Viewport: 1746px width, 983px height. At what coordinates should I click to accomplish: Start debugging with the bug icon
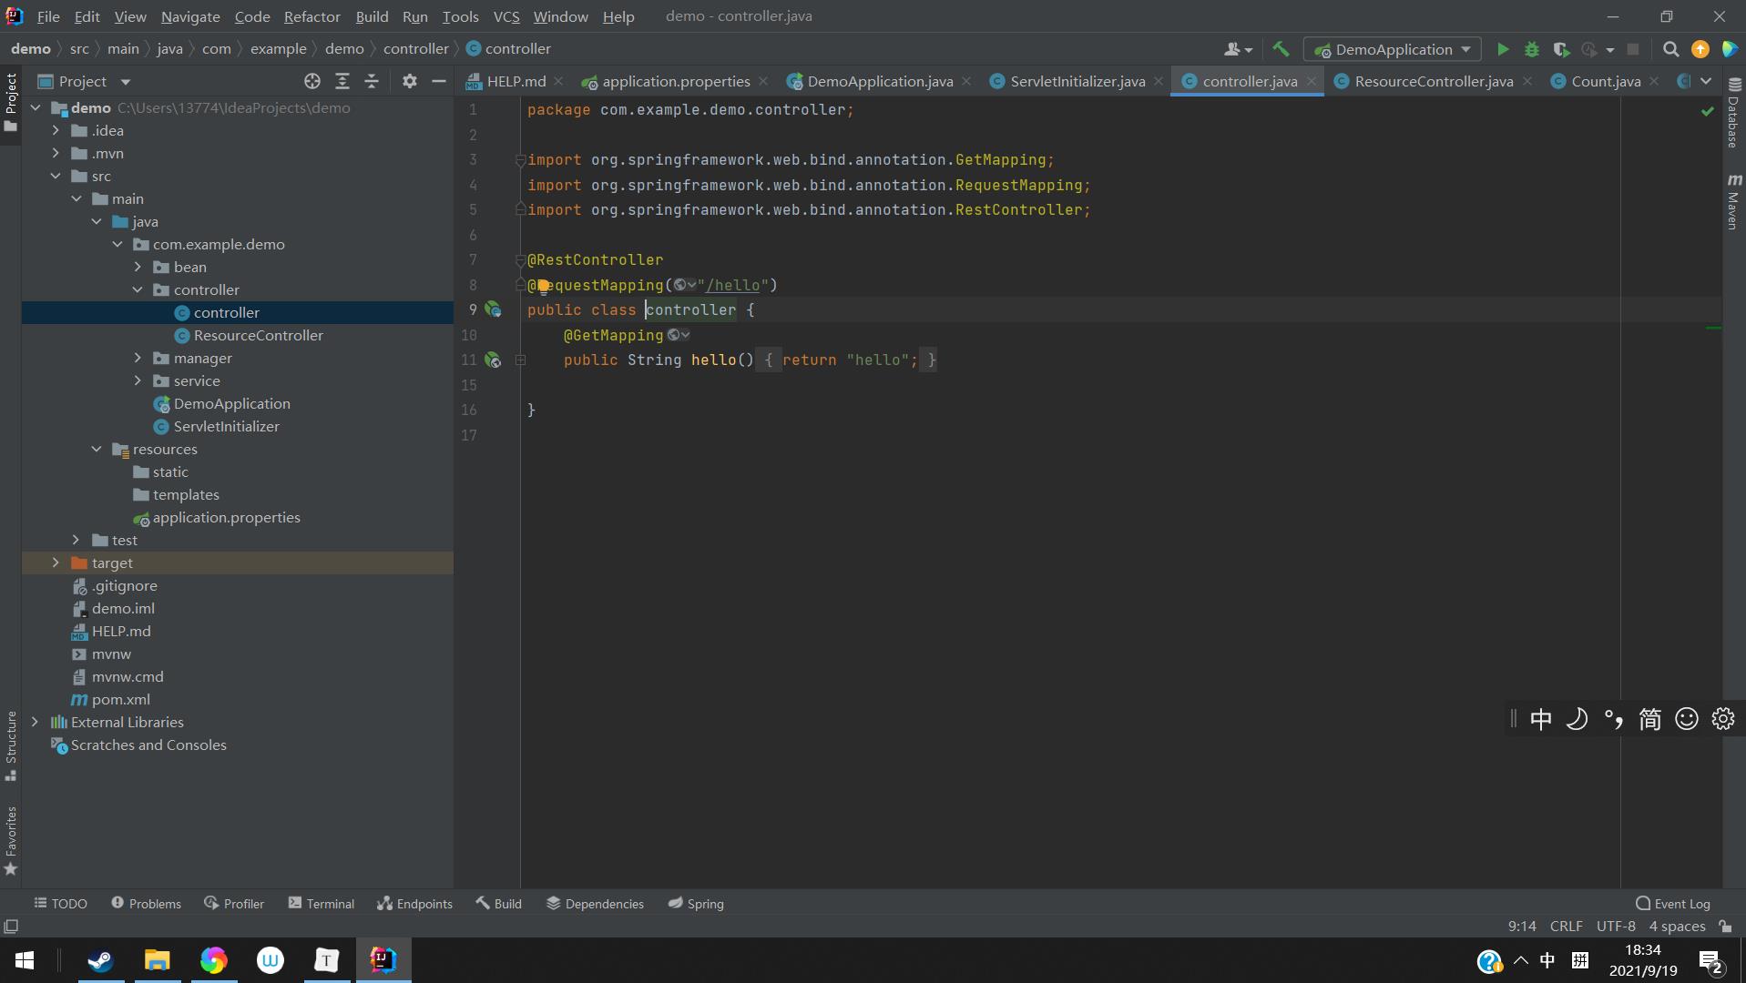pos(1532,49)
